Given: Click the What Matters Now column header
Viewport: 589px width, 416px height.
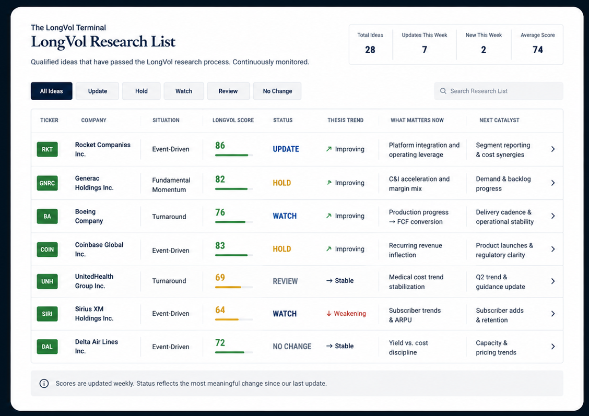Looking at the screenshot, I should point(417,120).
